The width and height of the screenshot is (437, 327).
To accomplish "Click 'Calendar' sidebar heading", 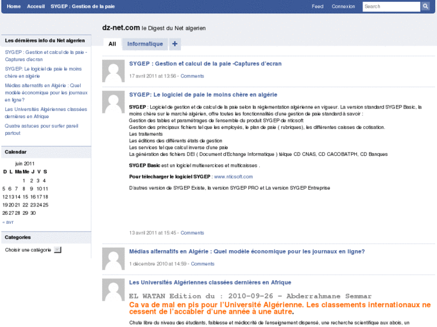I will click(x=16, y=152).
